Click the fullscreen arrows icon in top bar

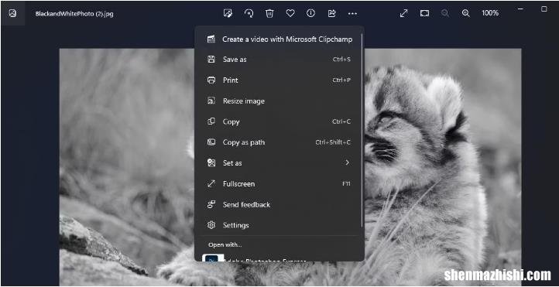coord(403,13)
